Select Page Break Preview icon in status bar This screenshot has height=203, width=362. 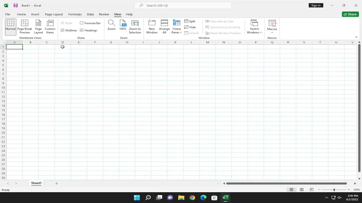pyautogui.click(x=312, y=190)
